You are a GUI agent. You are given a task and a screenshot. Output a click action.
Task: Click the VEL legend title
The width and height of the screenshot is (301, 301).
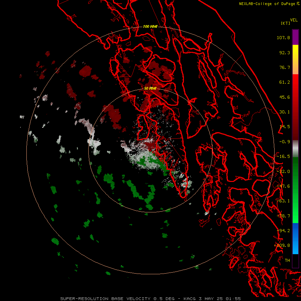(x=294, y=20)
